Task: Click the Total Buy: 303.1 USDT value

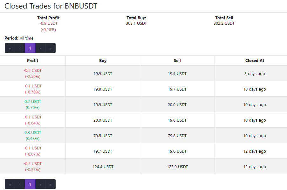Action: [136, 23]
